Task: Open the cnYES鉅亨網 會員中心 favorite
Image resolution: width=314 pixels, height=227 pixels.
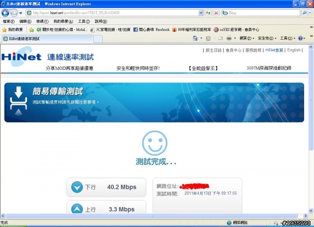Action: [236, 30]
